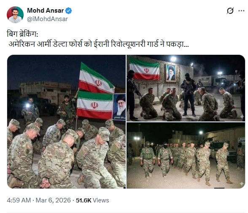Screen dimensions: 248x213
Task: Click the portrait poster beside lower flag
Action: 119,107
